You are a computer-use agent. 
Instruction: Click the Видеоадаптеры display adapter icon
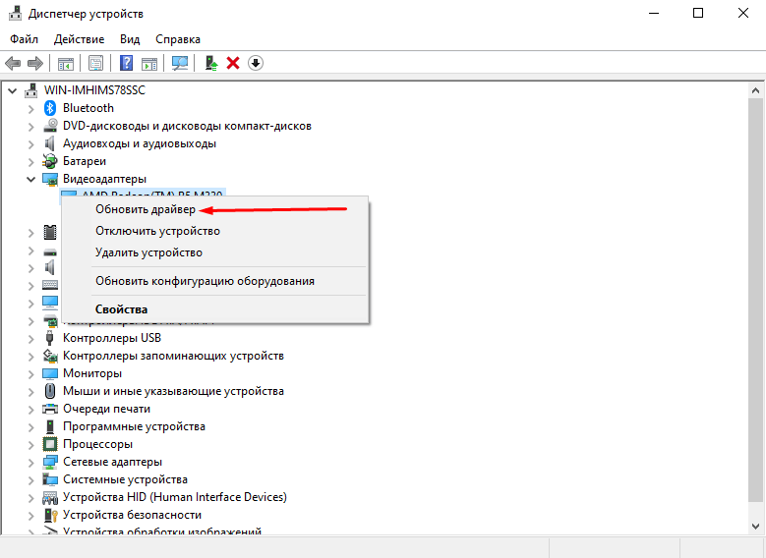[x=50, y=179]
